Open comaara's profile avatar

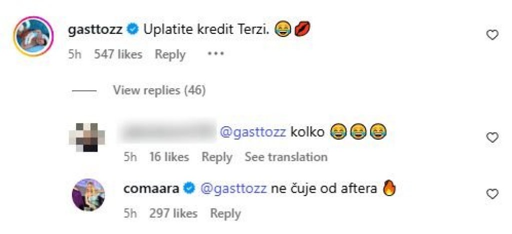[x=88, y=195]
